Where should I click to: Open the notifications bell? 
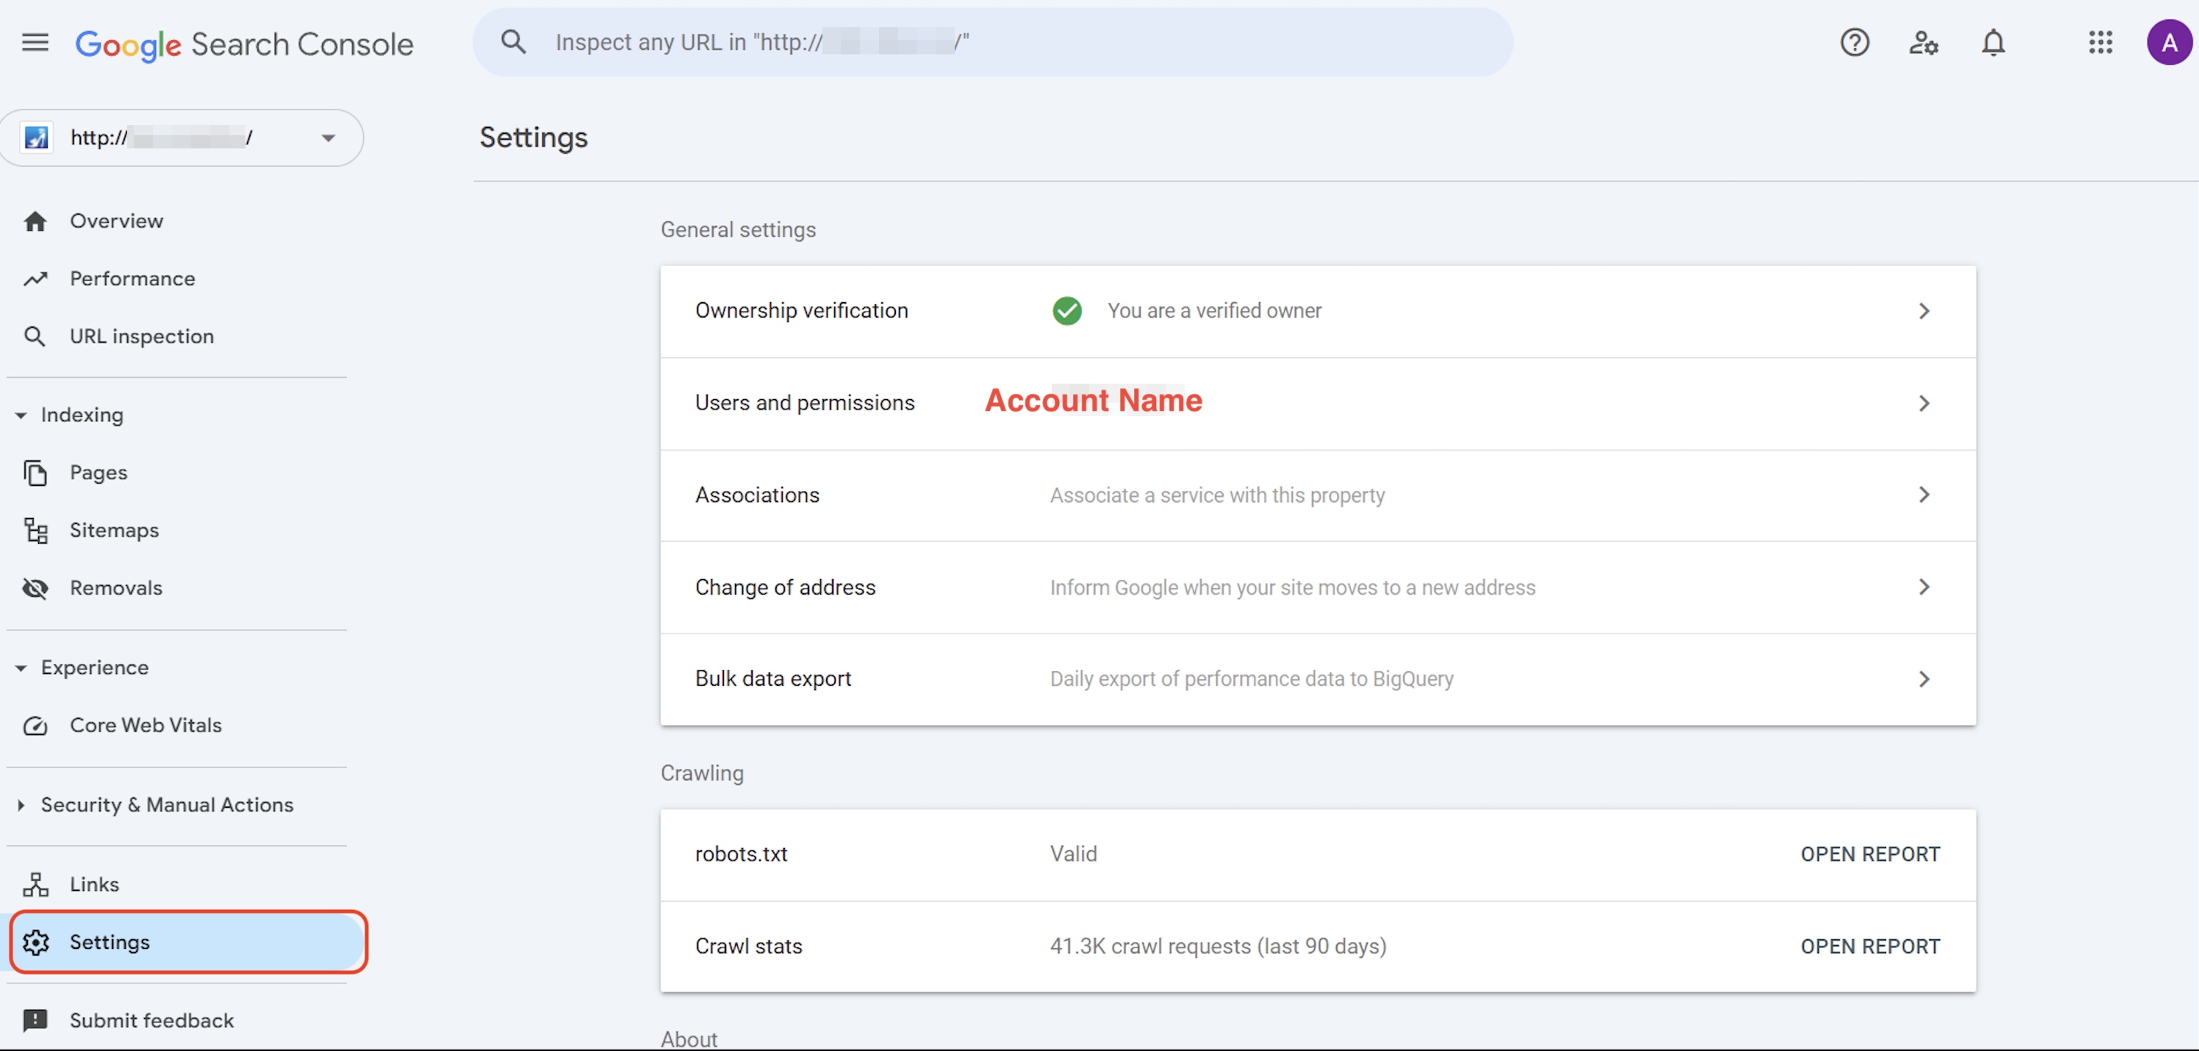coord(1993,42)
